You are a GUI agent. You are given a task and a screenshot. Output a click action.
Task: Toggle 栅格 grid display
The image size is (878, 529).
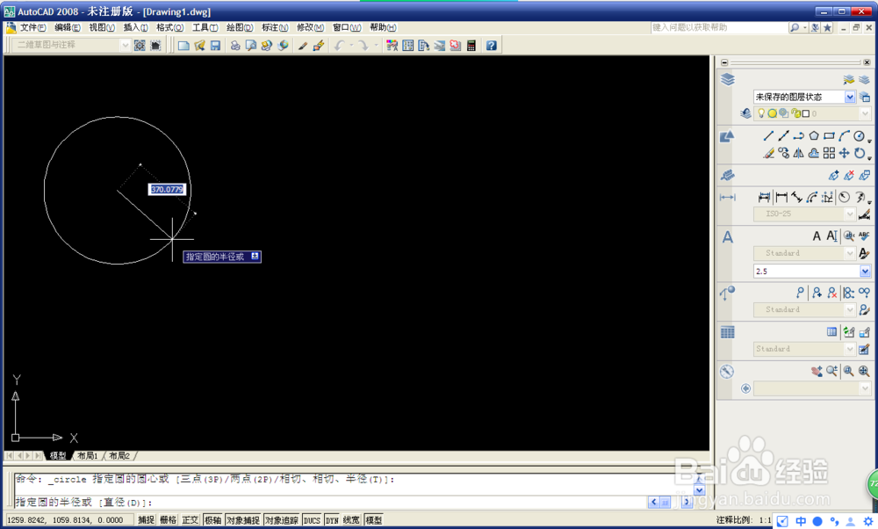(x=168, y=520)
